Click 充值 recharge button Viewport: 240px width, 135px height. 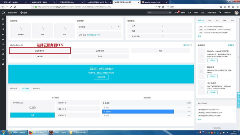32,115
